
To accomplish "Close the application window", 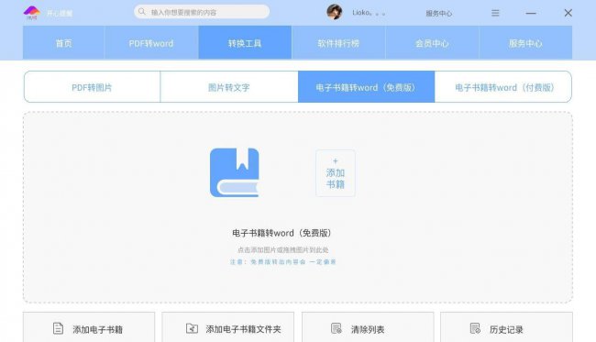I will (x=568, y=13).
